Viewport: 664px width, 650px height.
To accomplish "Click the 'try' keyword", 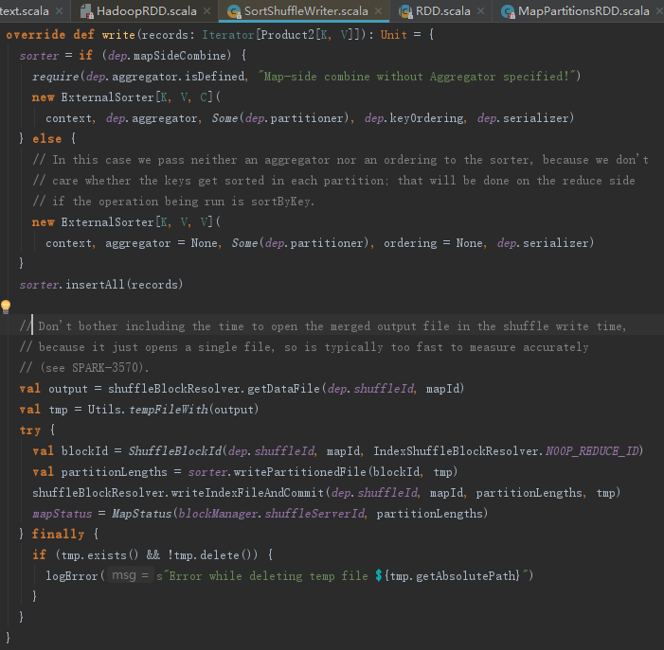I will pos(30,430).
